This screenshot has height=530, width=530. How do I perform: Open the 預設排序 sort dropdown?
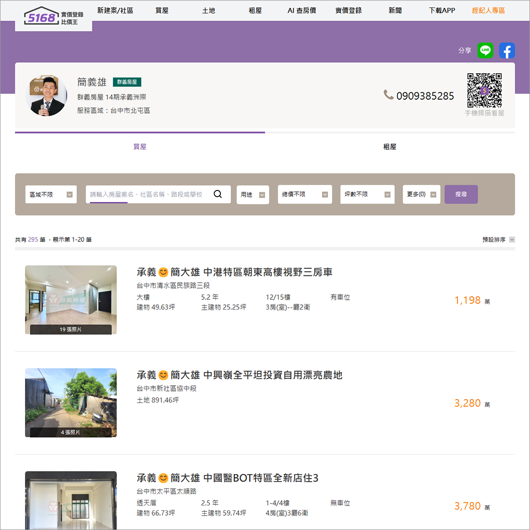tap(499, 239)
